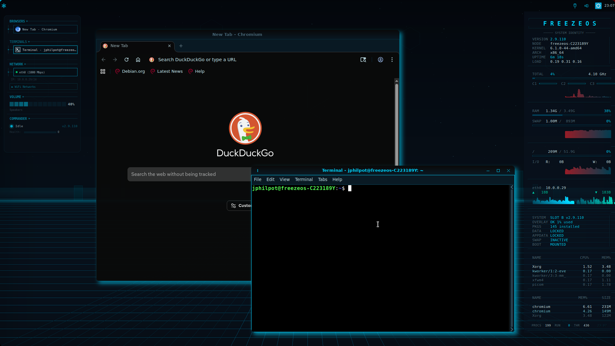Open the View menu in Terminal

284,179
